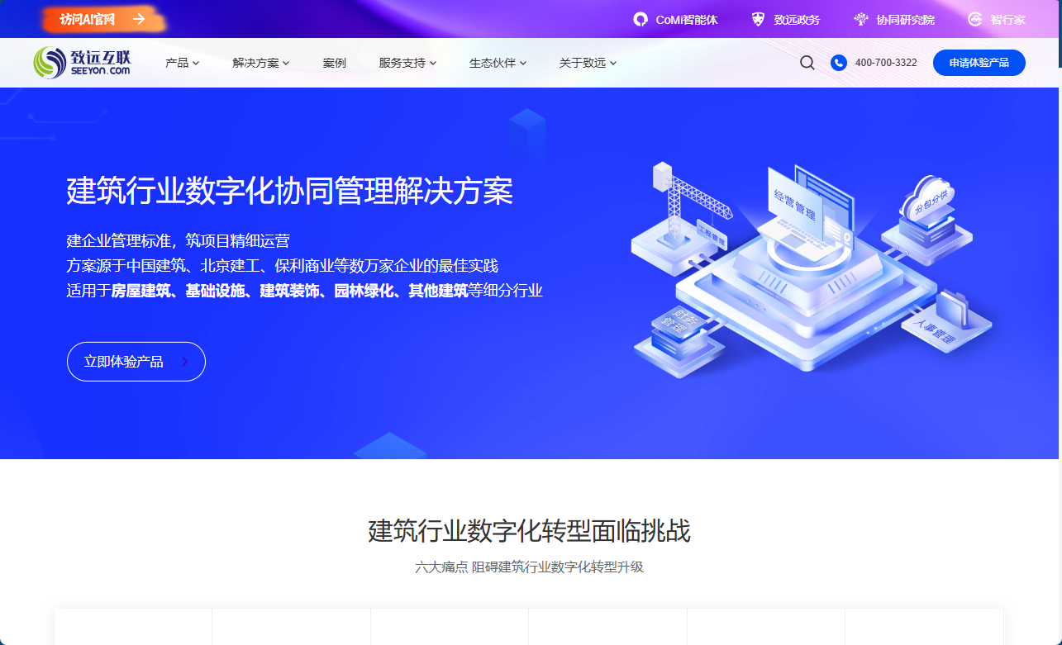Open the 访问AI官网 banner link
This screenshot has height=645, width=1062.
coord(88,19)
